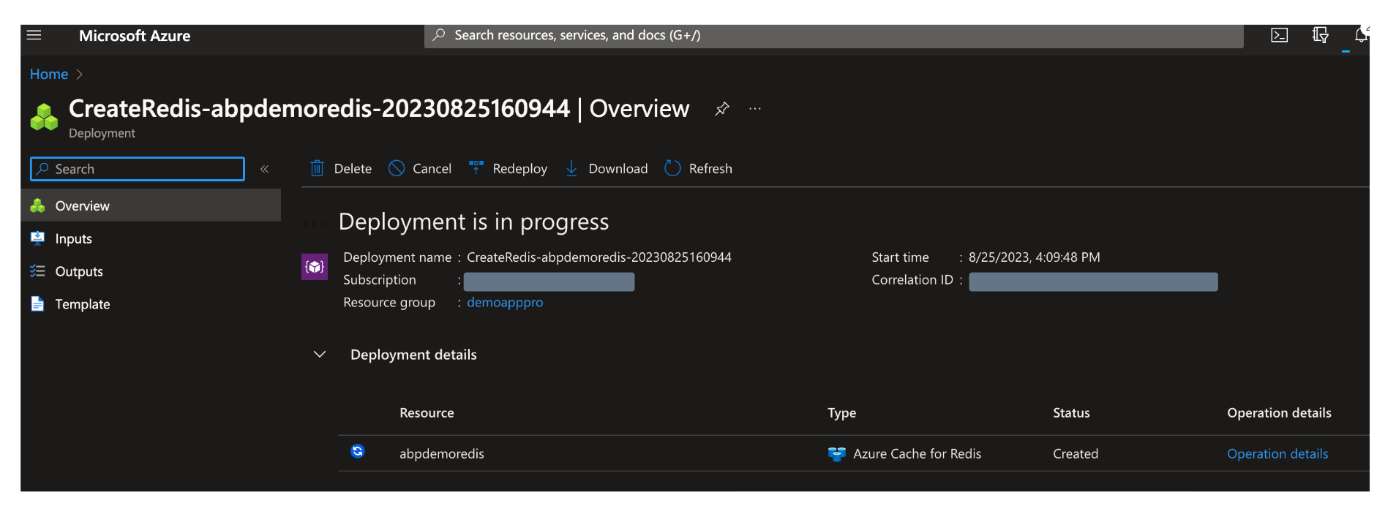Focus the global search resources field

[834, 35]
